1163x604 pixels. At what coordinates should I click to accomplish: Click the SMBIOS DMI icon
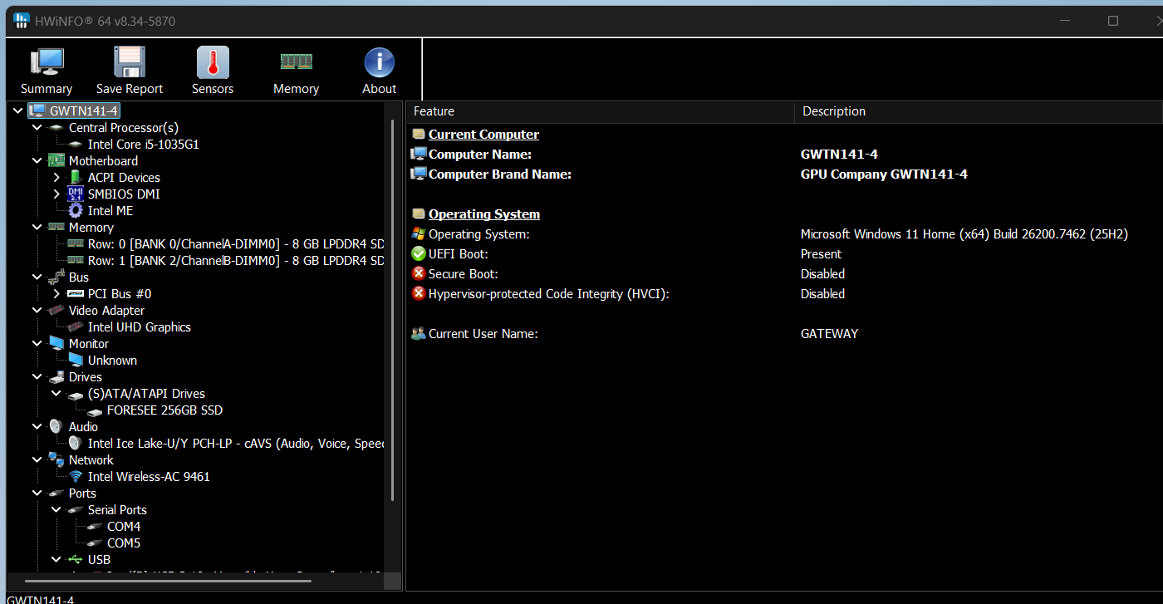point(76,194)
